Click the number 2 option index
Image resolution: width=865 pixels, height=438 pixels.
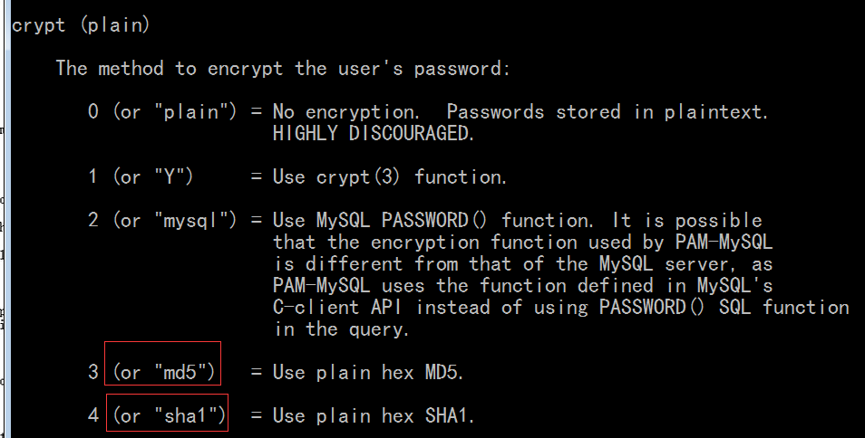[92, 220]
